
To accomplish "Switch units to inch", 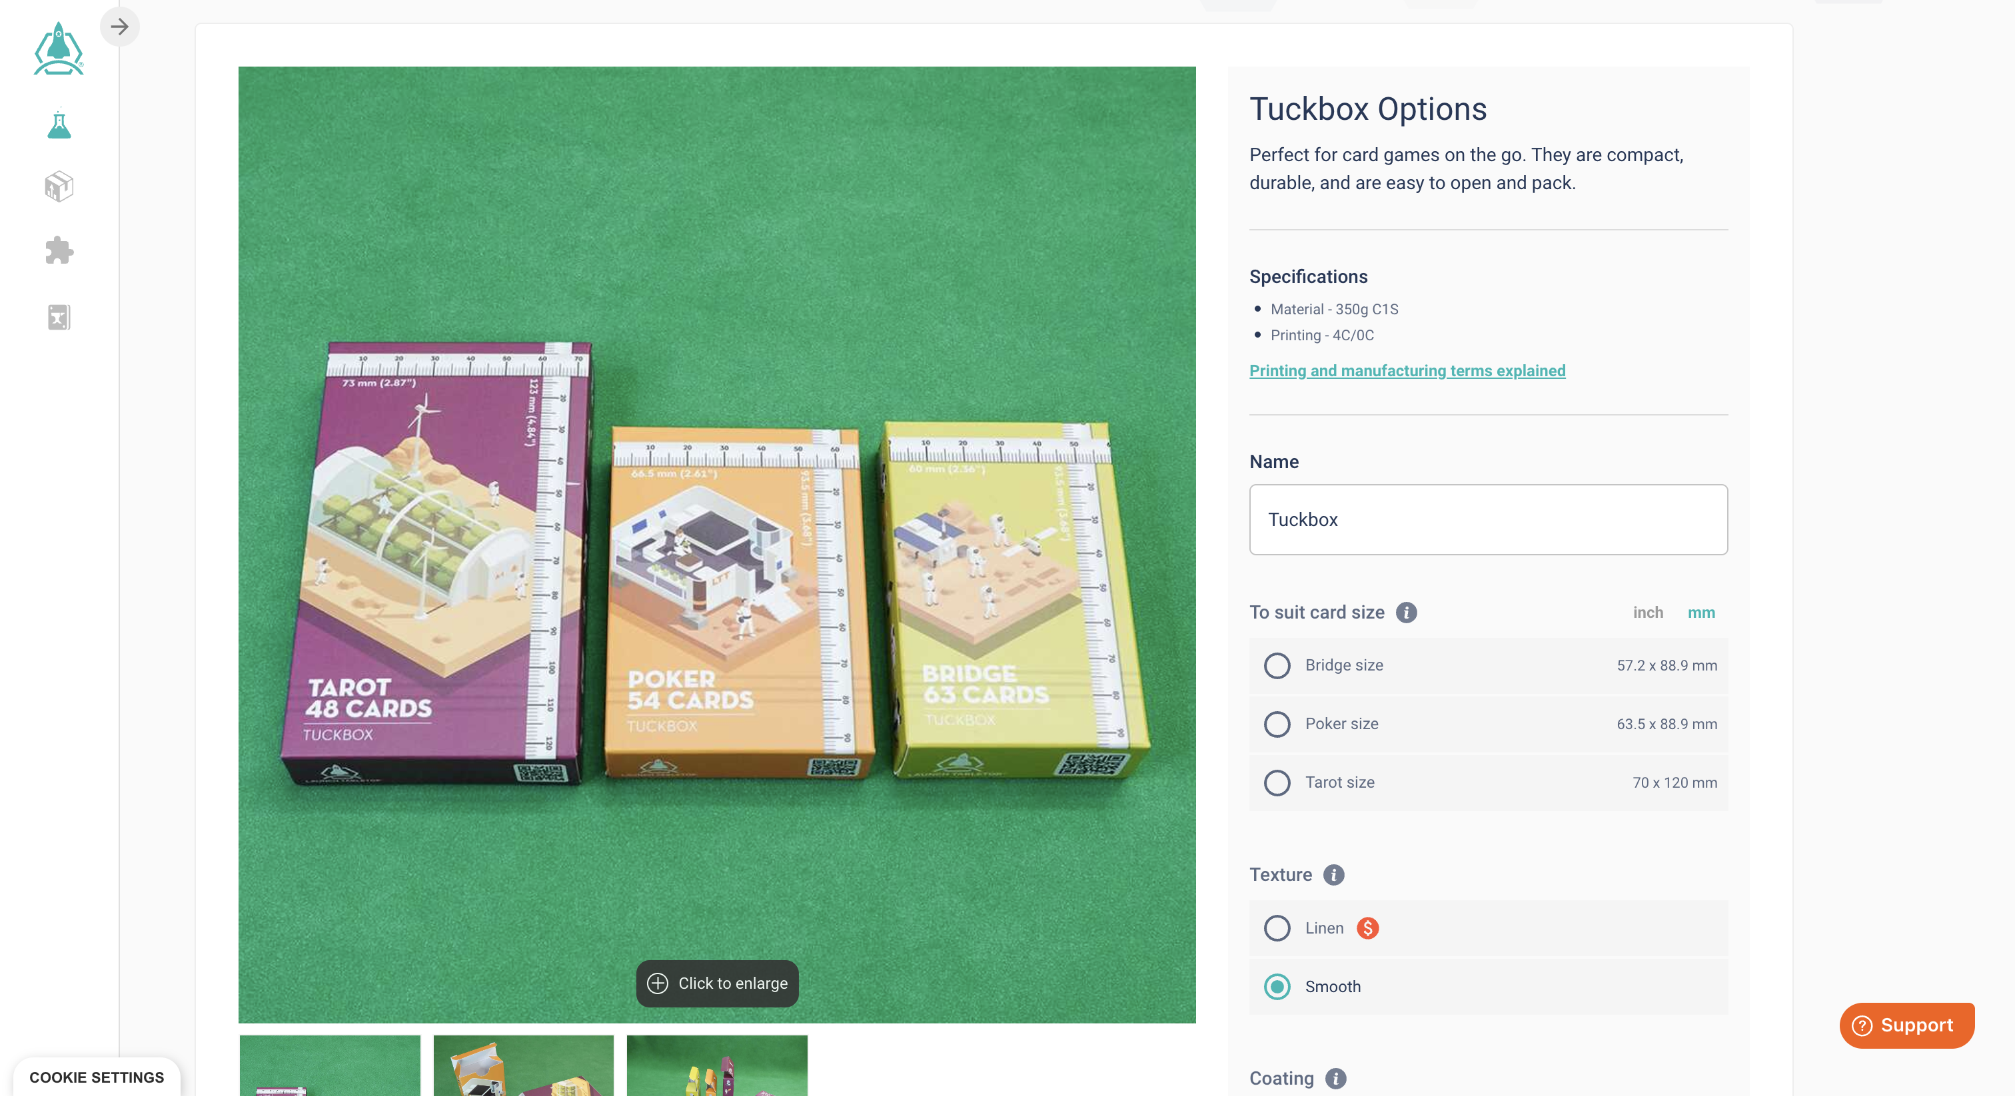I will pyautogui.click(x=1647, y=612).
